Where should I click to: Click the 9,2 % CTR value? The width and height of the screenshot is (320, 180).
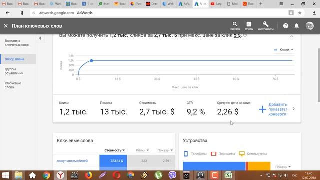click(196, 112)
